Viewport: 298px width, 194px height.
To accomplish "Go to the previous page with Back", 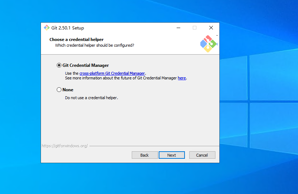I will [145, 155].
